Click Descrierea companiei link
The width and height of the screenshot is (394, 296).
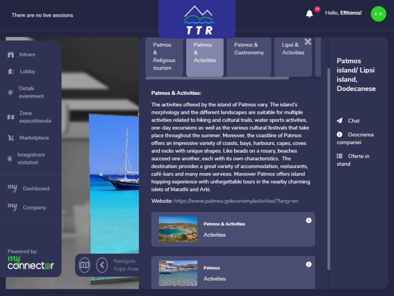pos(355,139)
